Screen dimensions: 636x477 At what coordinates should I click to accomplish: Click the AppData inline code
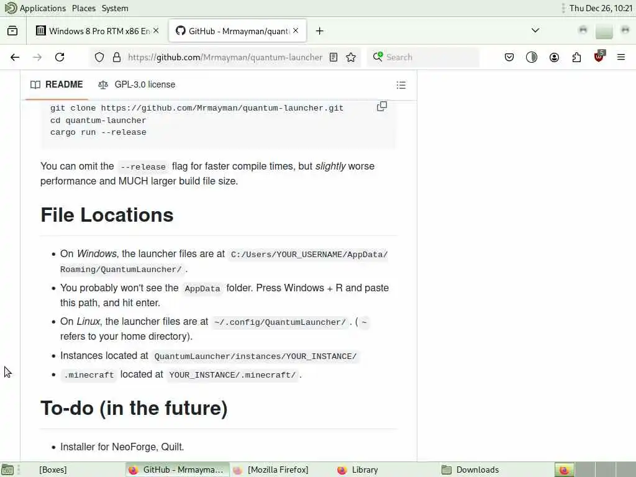point(202,288)
